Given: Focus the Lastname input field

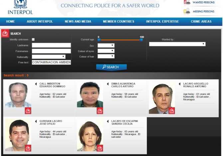Looking at the screenshot, I should [x=51, y=45].
